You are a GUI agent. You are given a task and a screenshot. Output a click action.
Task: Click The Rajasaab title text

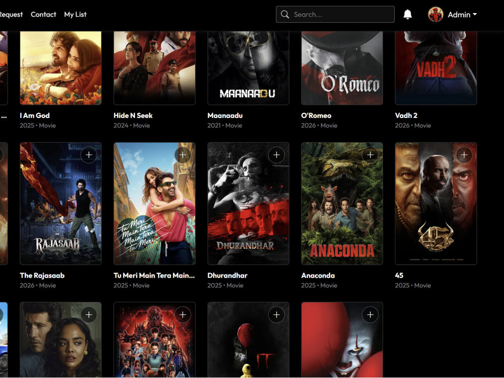tap(42, 276)
